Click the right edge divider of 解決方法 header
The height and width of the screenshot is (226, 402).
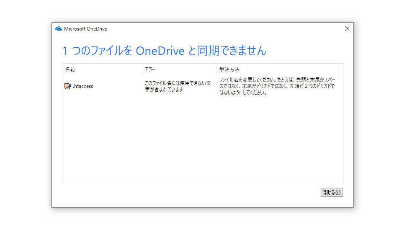(341, 69)
